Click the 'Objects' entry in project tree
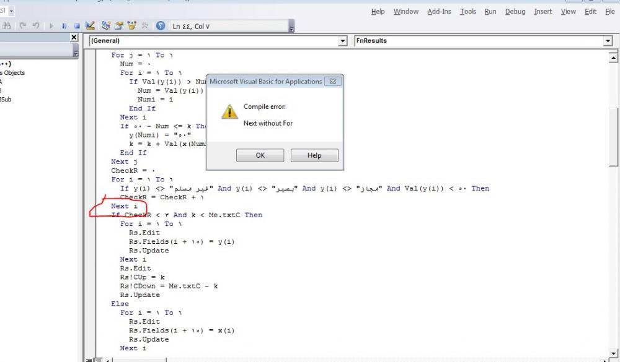Viewport: 620px width, 362px height. click(x=12, y=72)
